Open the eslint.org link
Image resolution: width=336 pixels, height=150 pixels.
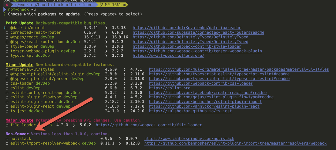pos(170,88)
